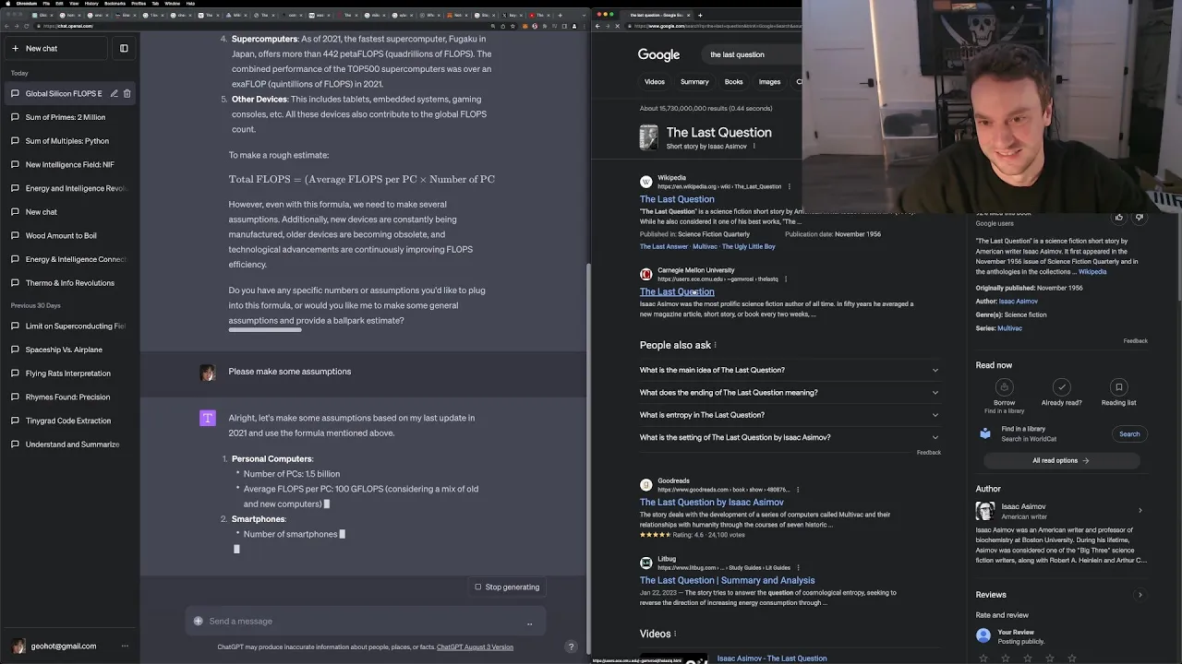Open the ChatGPT help question mark
Screen dimensions: 1182x664
pyautogui.click(x=571, y=646)
